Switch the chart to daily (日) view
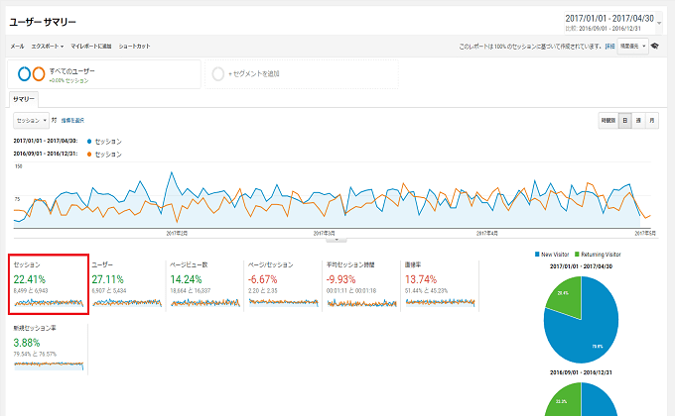 (625, 120)
